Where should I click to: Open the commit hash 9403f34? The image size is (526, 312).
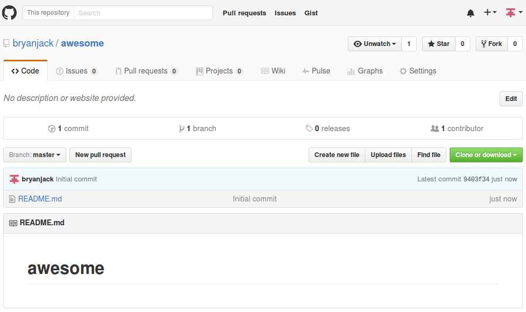(x=476, y=179)
